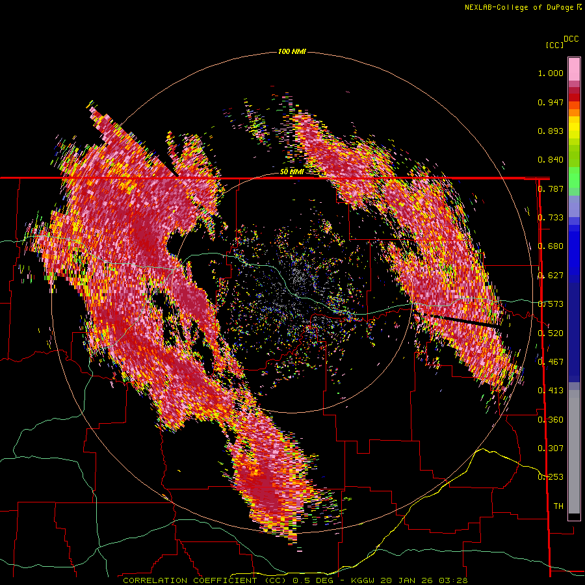
Task: Pick the yellow legend color band
Action: (x=574, y=127)
